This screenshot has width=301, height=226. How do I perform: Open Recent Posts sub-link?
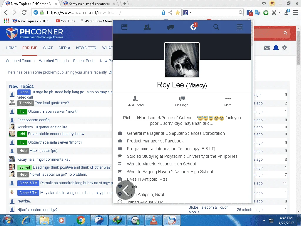[84, 61]
